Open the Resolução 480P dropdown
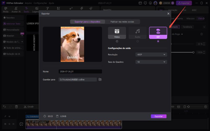The image size is (210, 131). (x=151, y=54)
